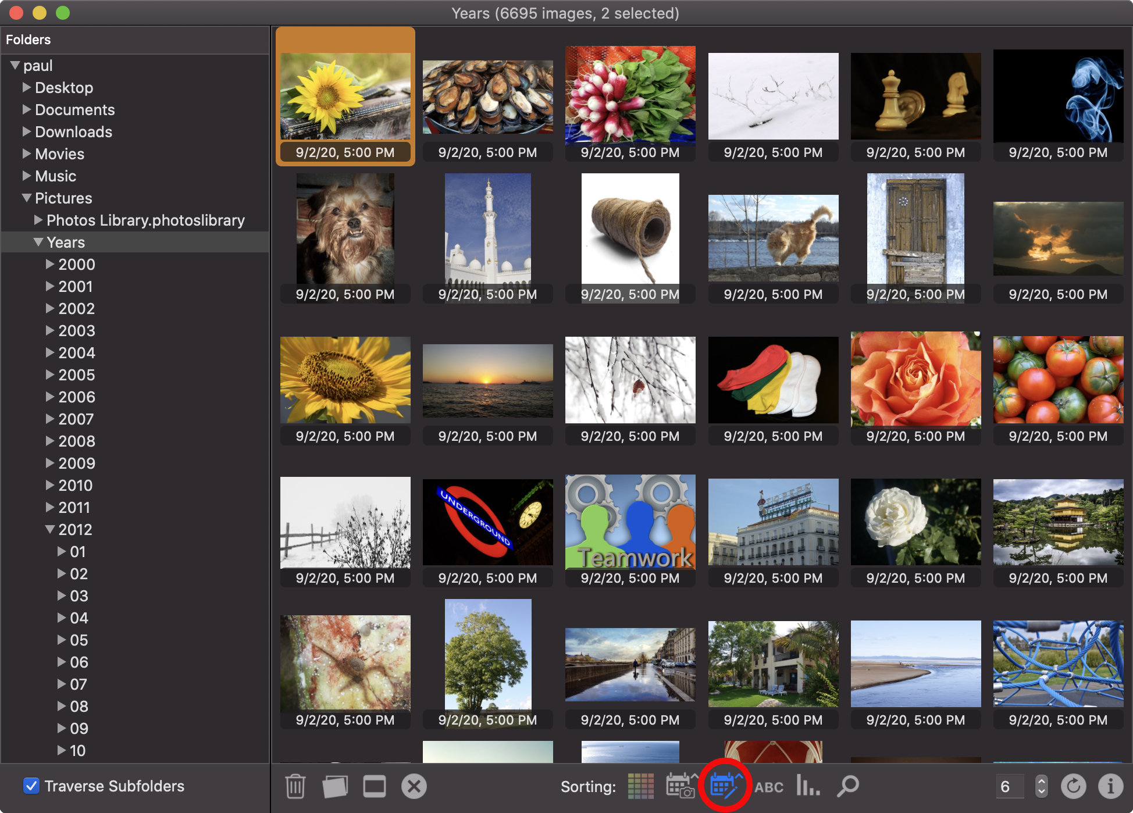Click the circular refresh icon
Viewport: 1133px width, 813px height.
point(1073,786)
